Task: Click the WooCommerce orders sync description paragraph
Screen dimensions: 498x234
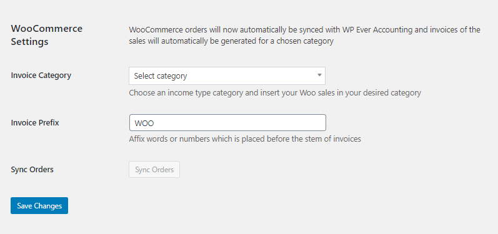Action: 304,36
